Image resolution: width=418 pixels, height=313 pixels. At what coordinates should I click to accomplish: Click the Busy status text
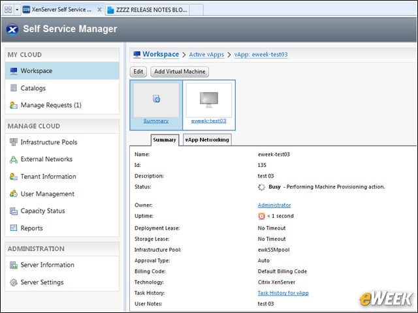click(x=274, y=187)
